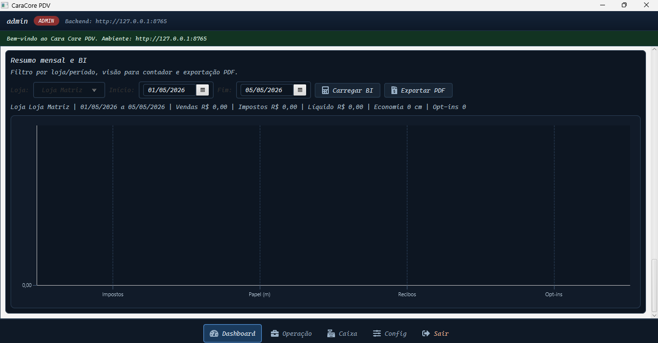The width and height of the screenshot is (658, 343).
Task: Click the filter description subtitle text
Action: [x=124, y=72]
